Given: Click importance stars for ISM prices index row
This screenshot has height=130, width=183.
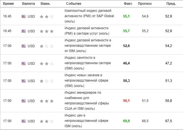Looking at the screenshot, I should tap(47, 121).
